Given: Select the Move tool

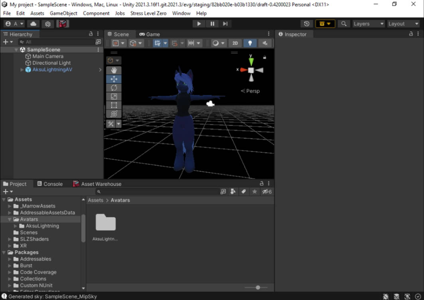Looking at the screenshot, I should (x=114, y=79).
